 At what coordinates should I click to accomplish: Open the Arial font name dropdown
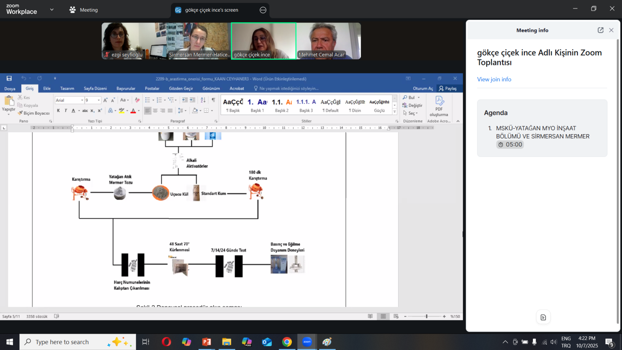(82, 100)
